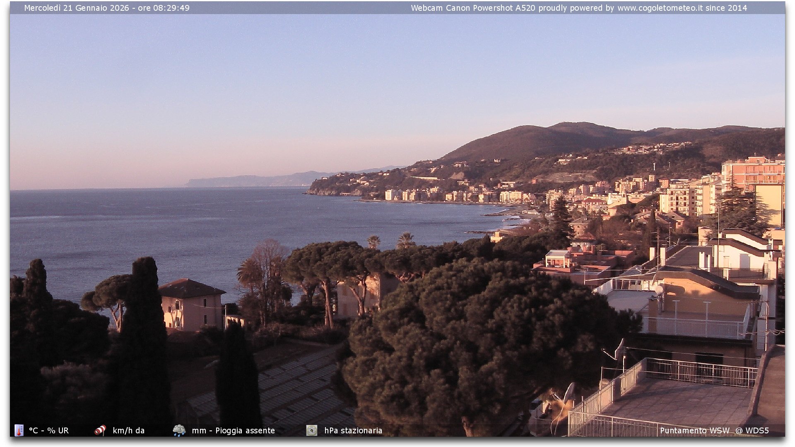795x447 pixels.
Task: Open the www.cogoletometeo.it link
Action: [660, 8]
